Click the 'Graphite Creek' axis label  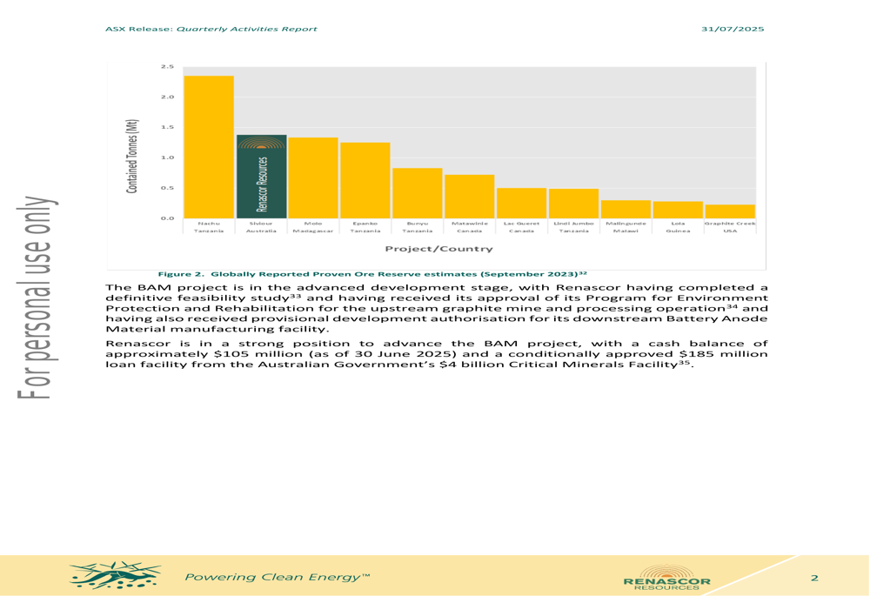pos(730,224)
